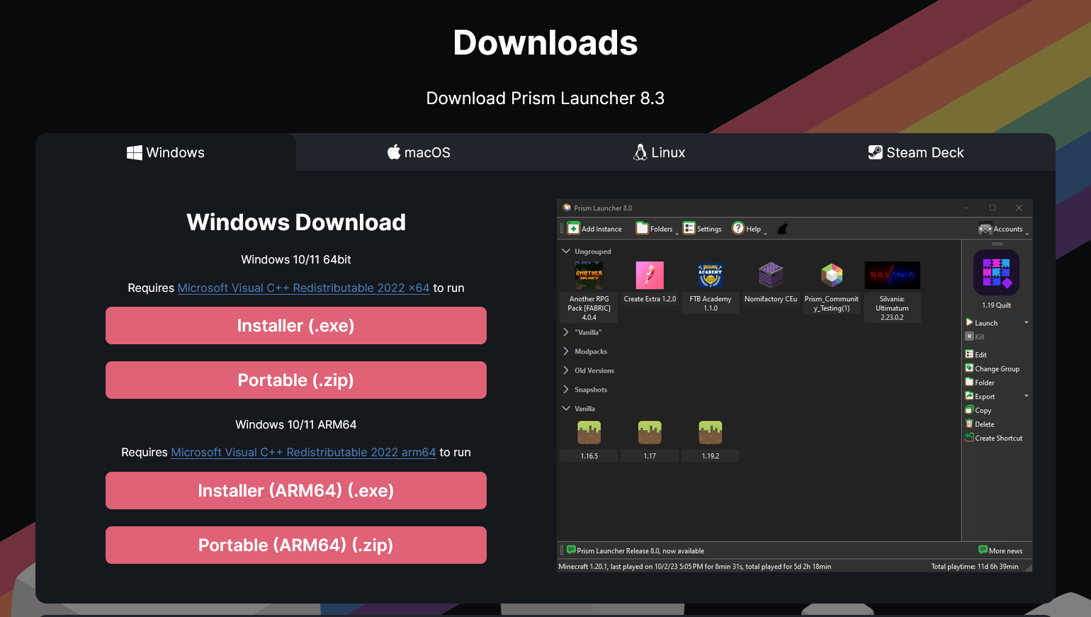Select the FTB Academy instance icon
This screenshot has width=1091, height=617.
pyautogui.click(x=710, y=275)
